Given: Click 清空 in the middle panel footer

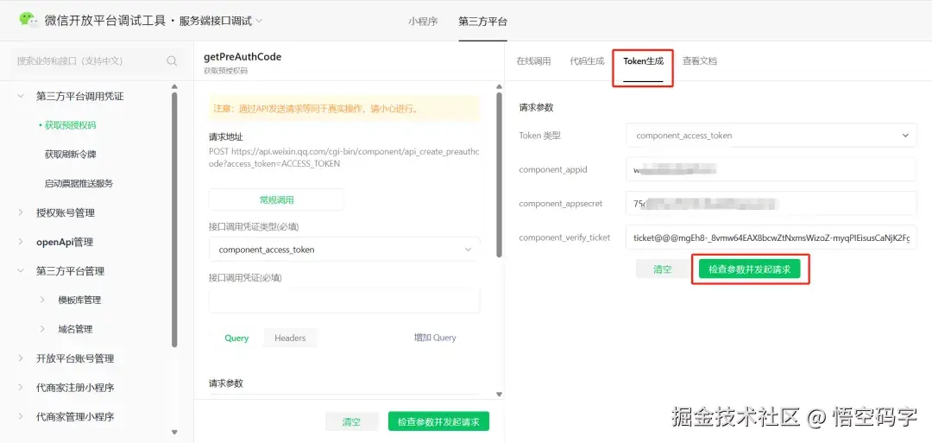Looking at the screenshot, I should pos(351,422).
